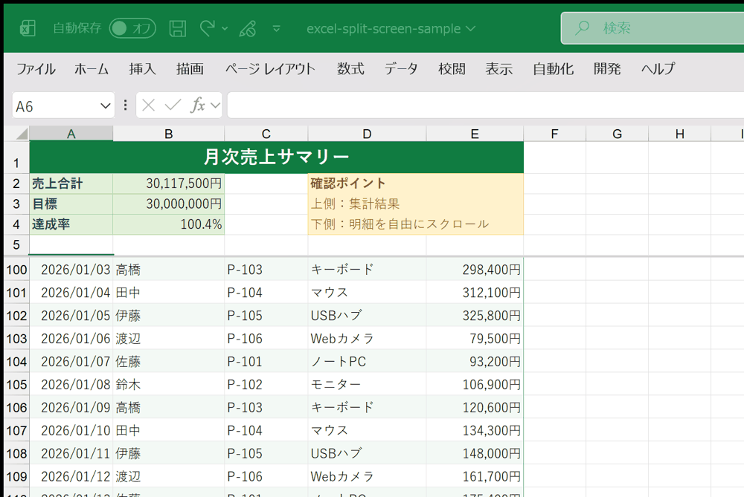Click the 売上合計 label cell
The image size is (744, 497).
coord(71,183)
